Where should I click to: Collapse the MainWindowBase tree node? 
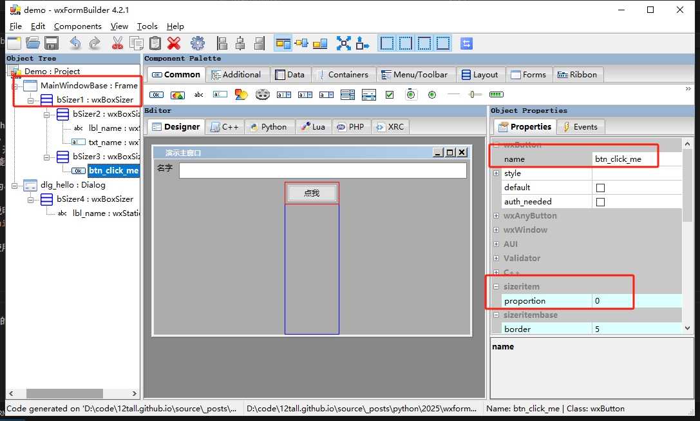coord(14,86)
